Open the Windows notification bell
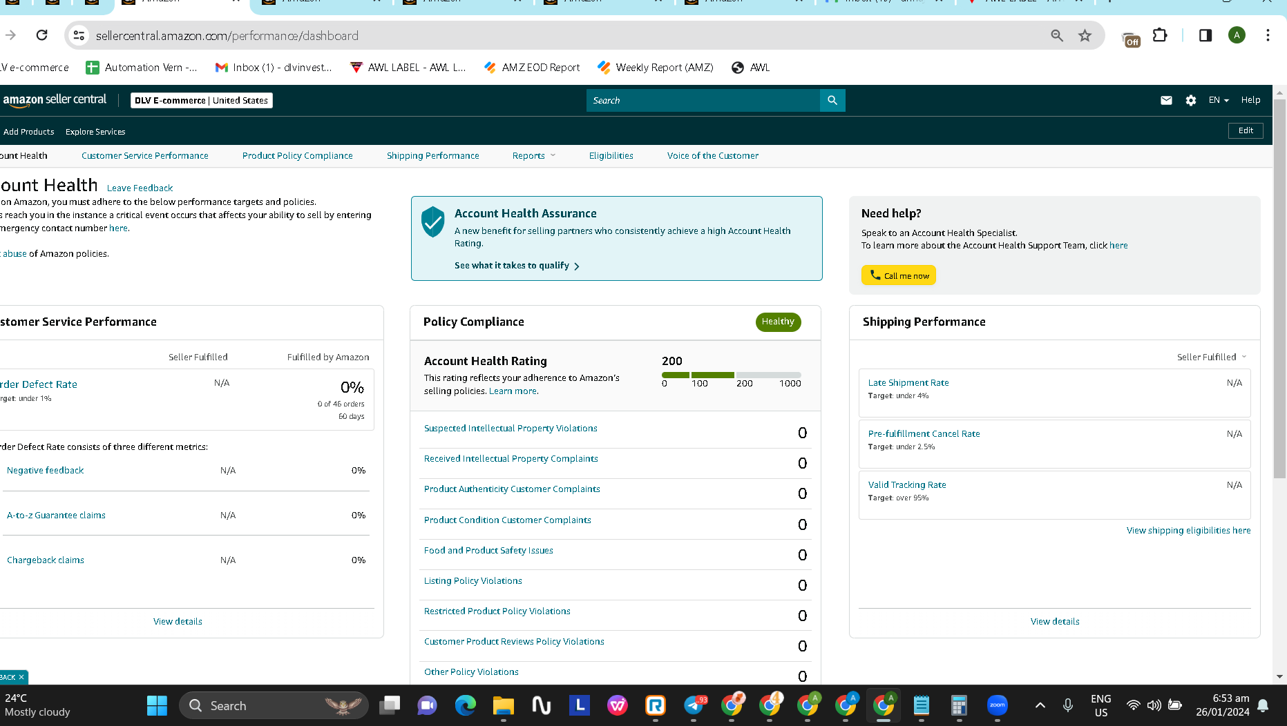The height and width of the screenshot is (726, 1287). pyautogui.click(x=1264, y=705)
